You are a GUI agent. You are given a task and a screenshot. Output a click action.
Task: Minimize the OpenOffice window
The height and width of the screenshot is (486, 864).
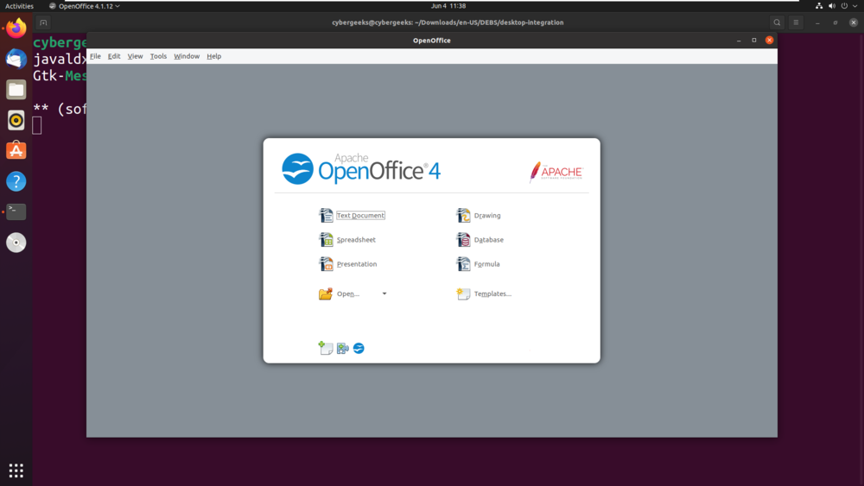click(x=739, y=41)
